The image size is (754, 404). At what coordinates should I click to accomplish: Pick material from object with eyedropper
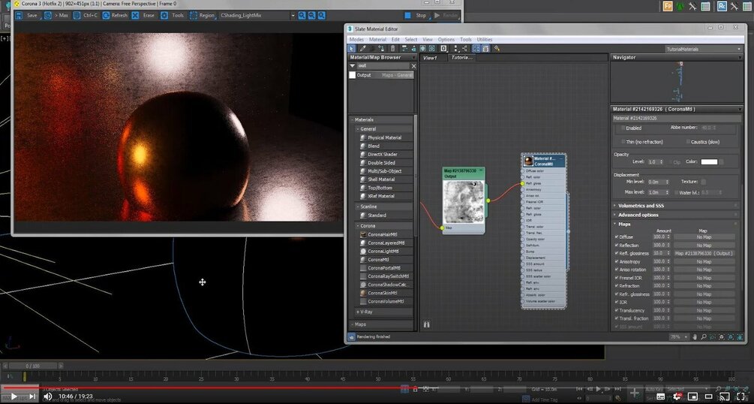point(362,49)
